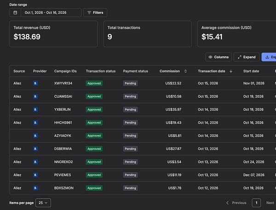The width and height of the screenshot is (276, 210).
Task: Sort by Transaction date arrow
Action: click(x=231, y=71)
